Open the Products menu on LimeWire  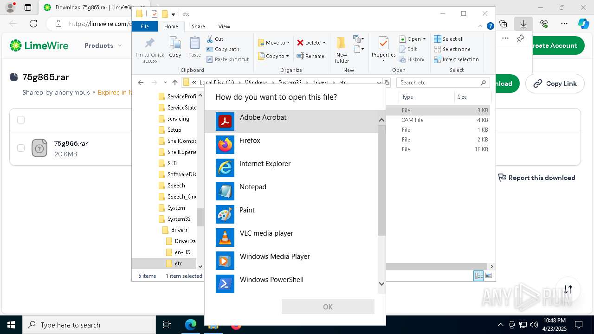[x=103, y=45]
